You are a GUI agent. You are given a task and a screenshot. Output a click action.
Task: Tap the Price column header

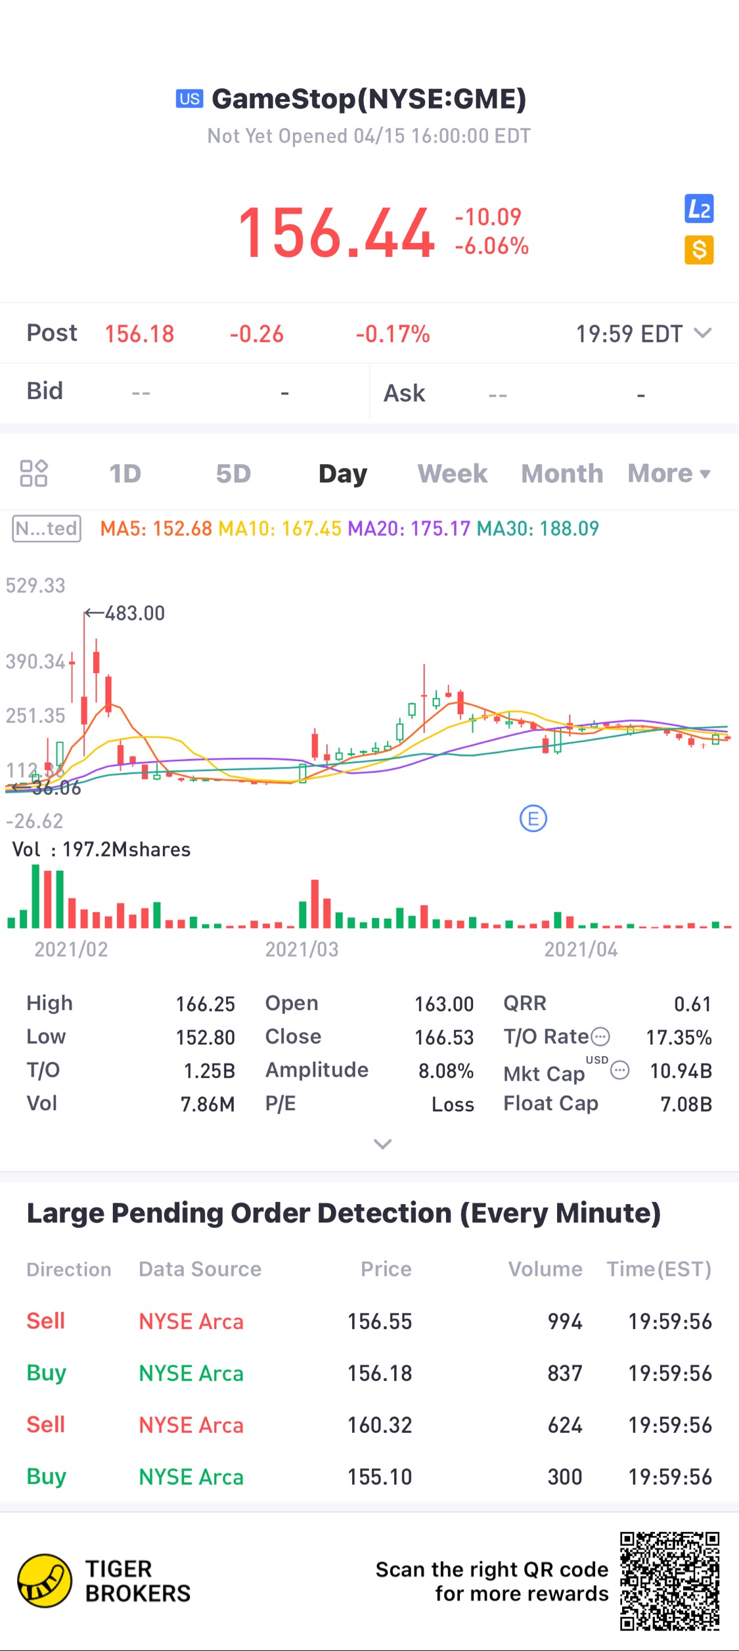point(386,1269)
